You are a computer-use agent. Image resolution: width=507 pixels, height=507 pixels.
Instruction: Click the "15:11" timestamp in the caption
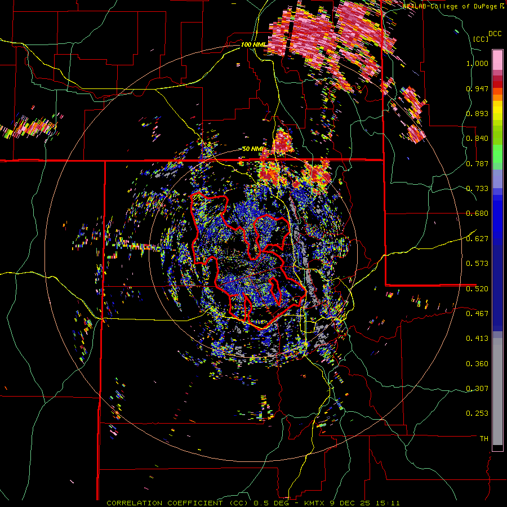[388, 503]
